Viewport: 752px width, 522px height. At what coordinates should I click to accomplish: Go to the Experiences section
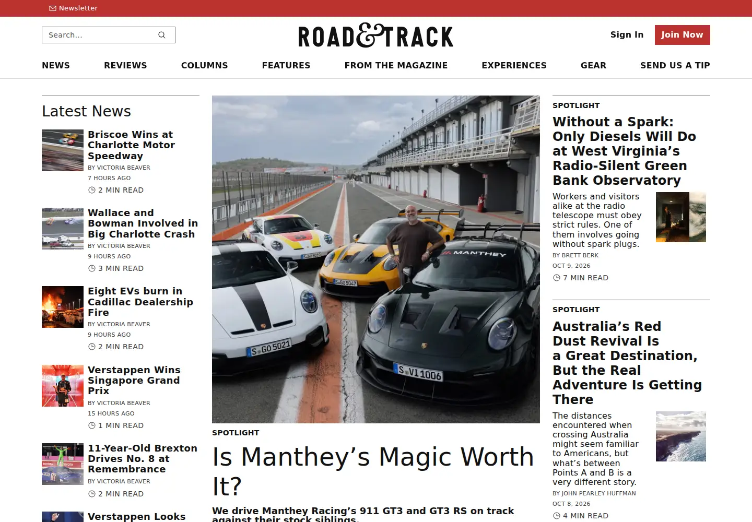click(514, 65)
